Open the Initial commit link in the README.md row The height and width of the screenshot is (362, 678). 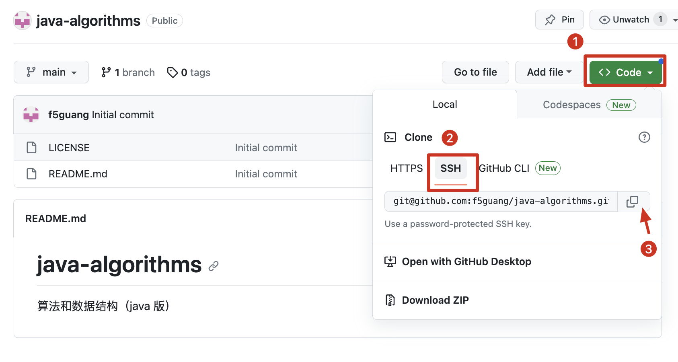click(266, 174)
